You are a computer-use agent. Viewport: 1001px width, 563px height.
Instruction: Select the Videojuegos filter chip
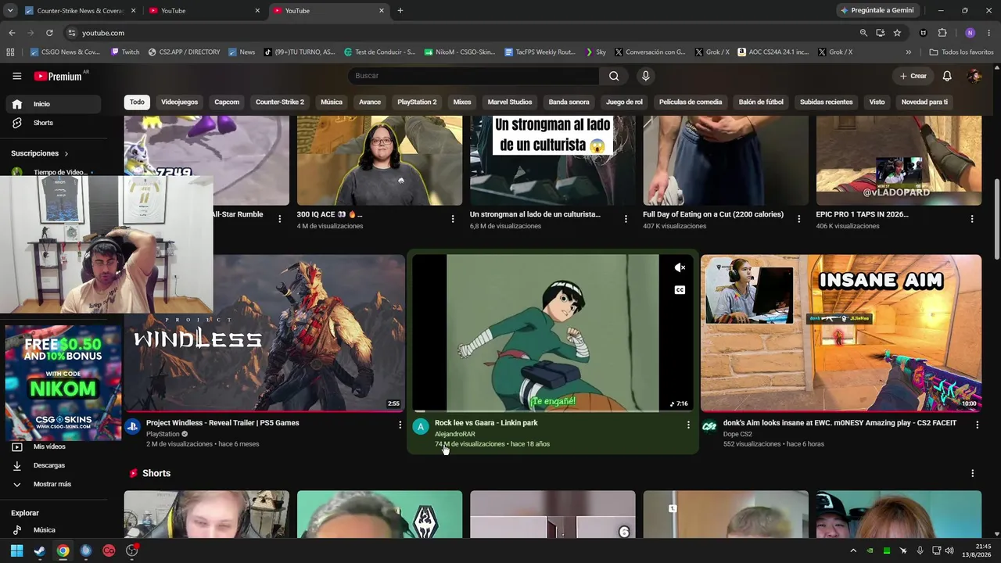pyautogui.click(x=179, y=102)
